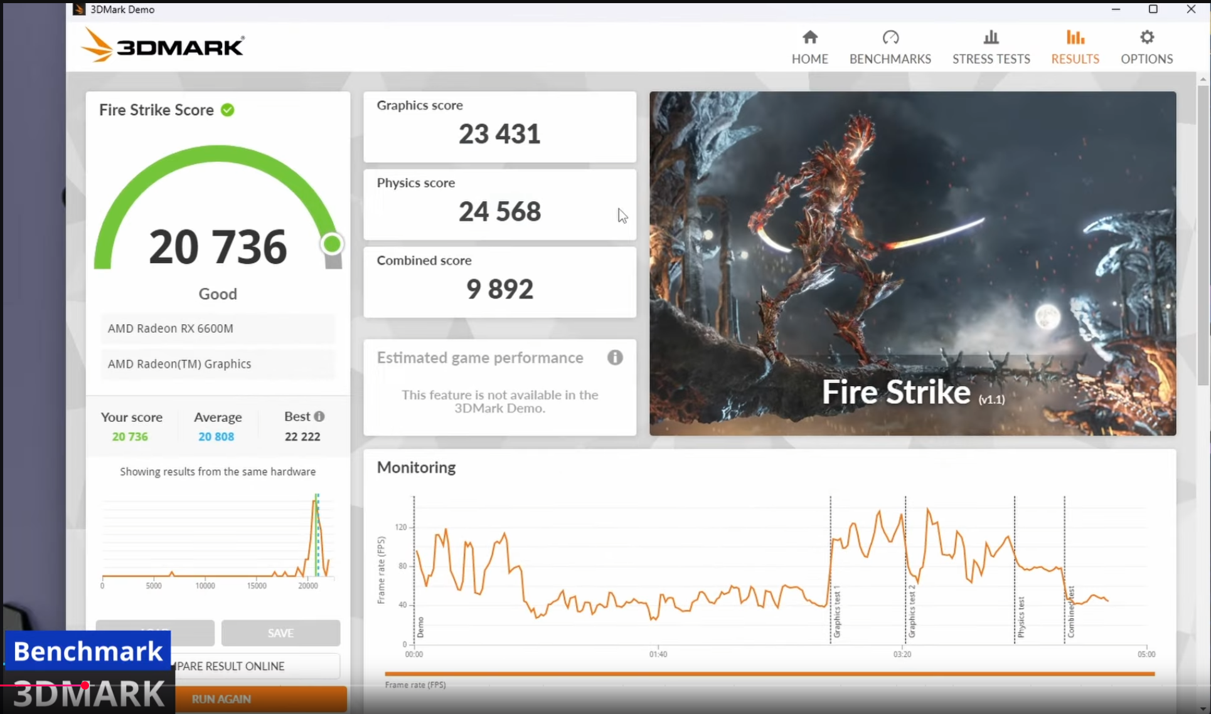Open the STRESS TESTS tab
The image size is (1211, 714).
pyautogui.click(x=991, y=47)
